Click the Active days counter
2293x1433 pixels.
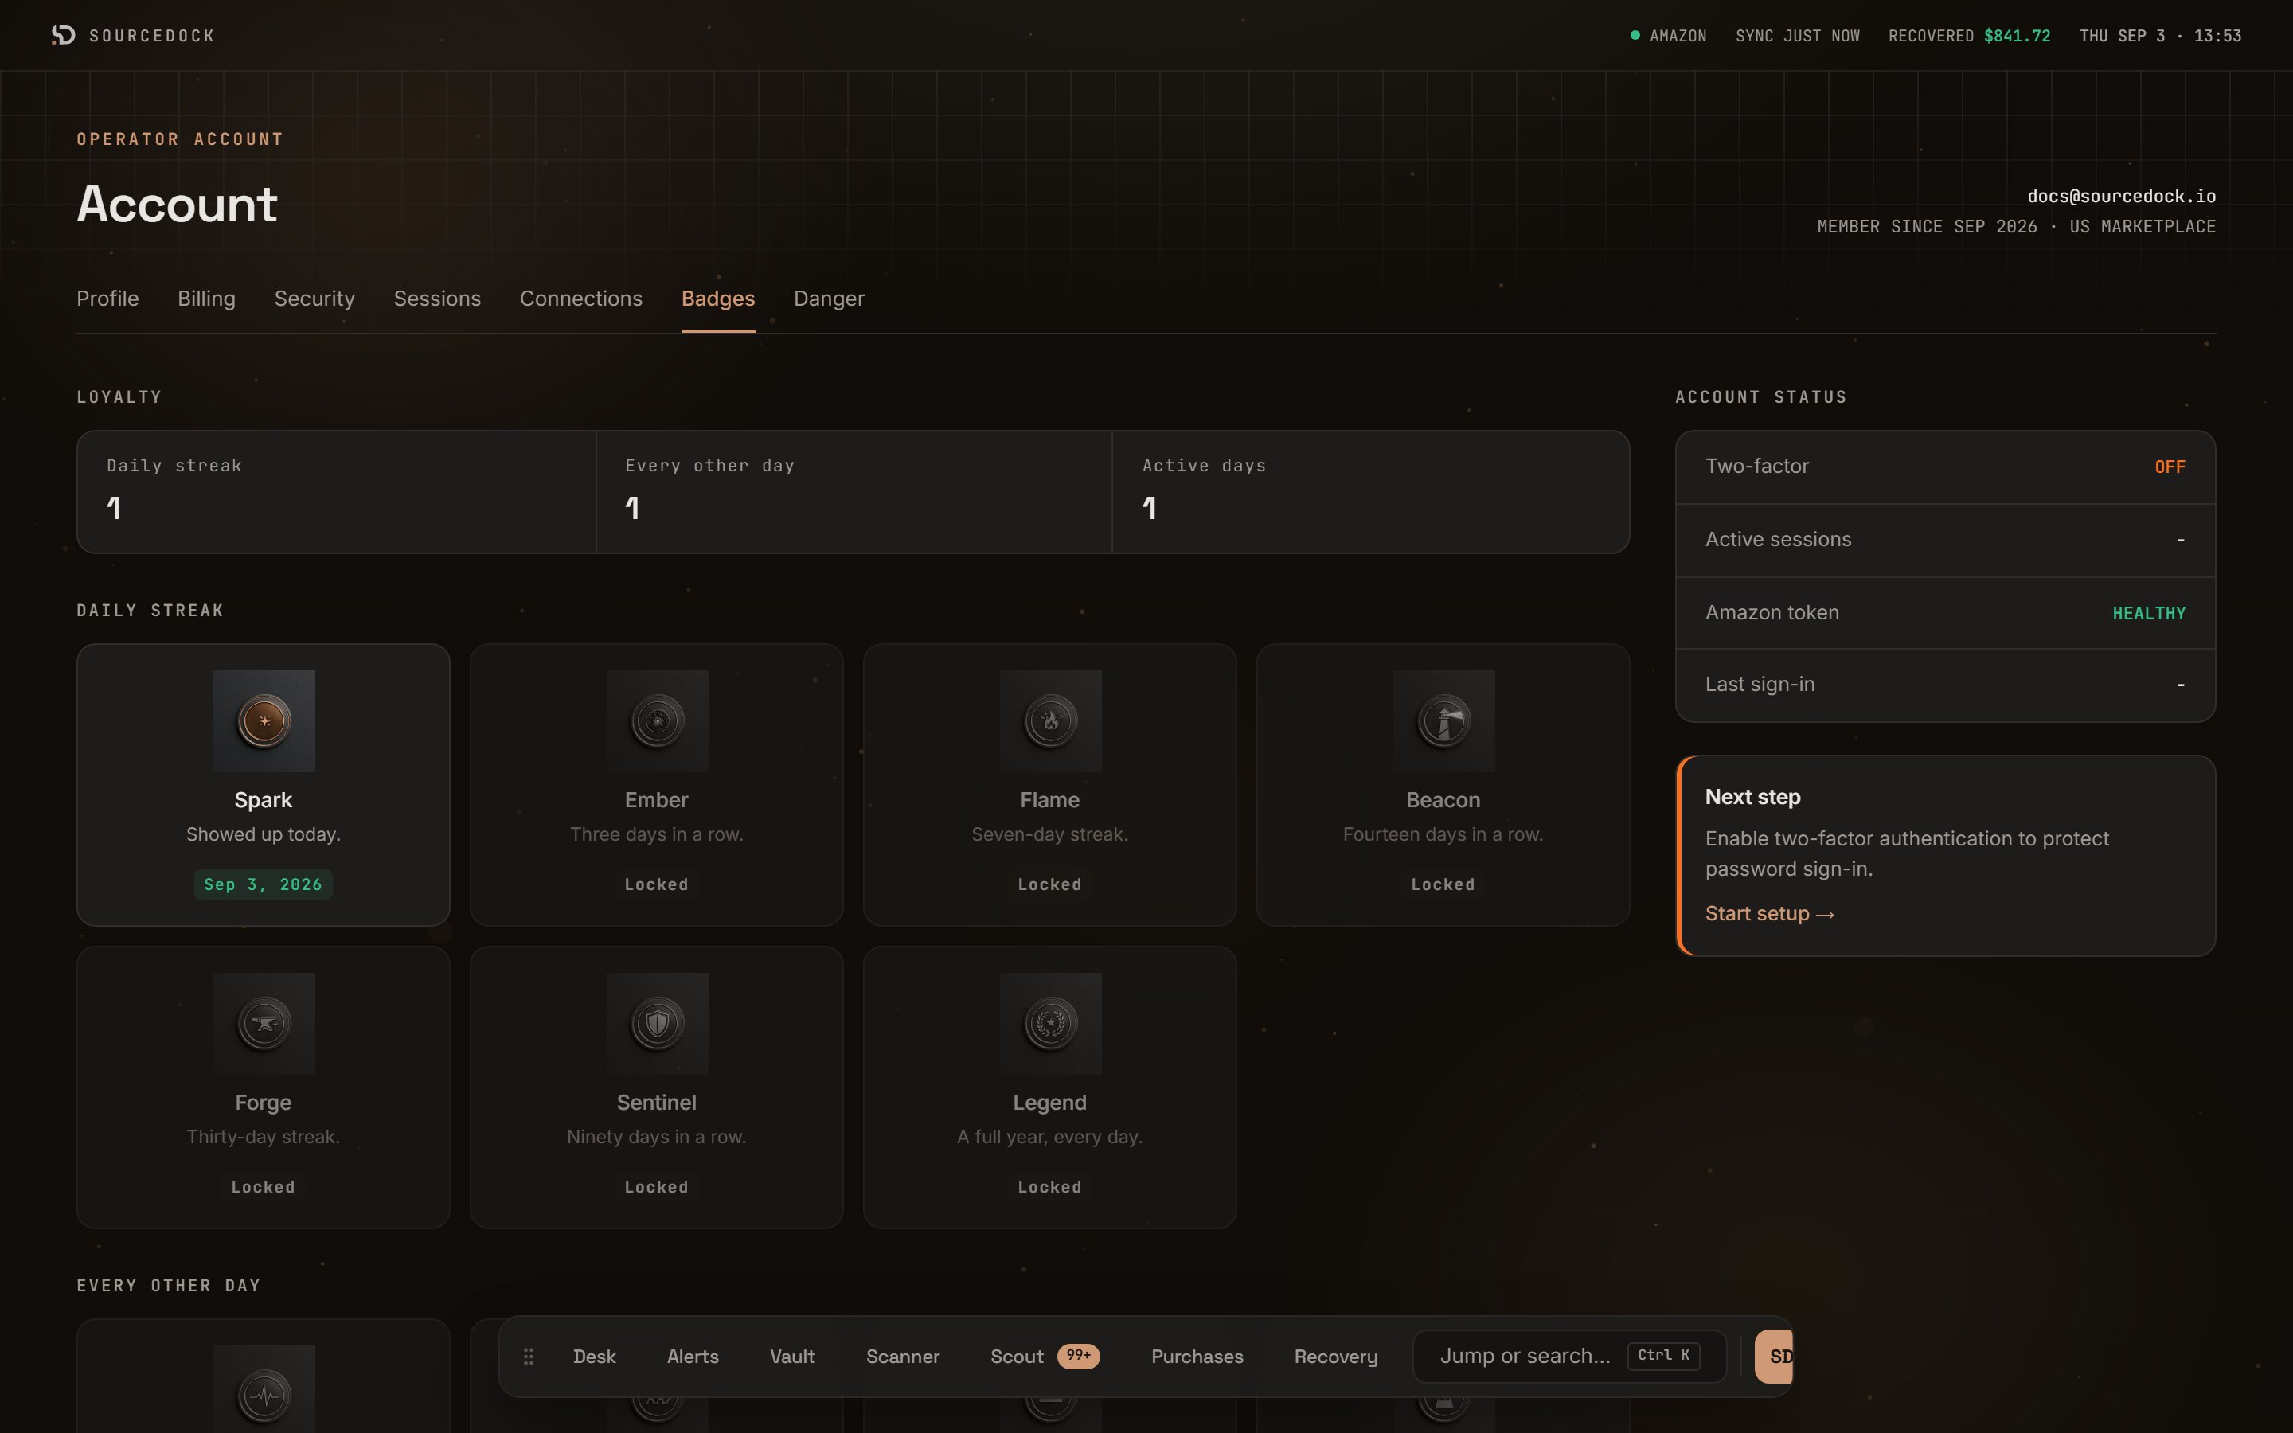tap(1371, 492)
